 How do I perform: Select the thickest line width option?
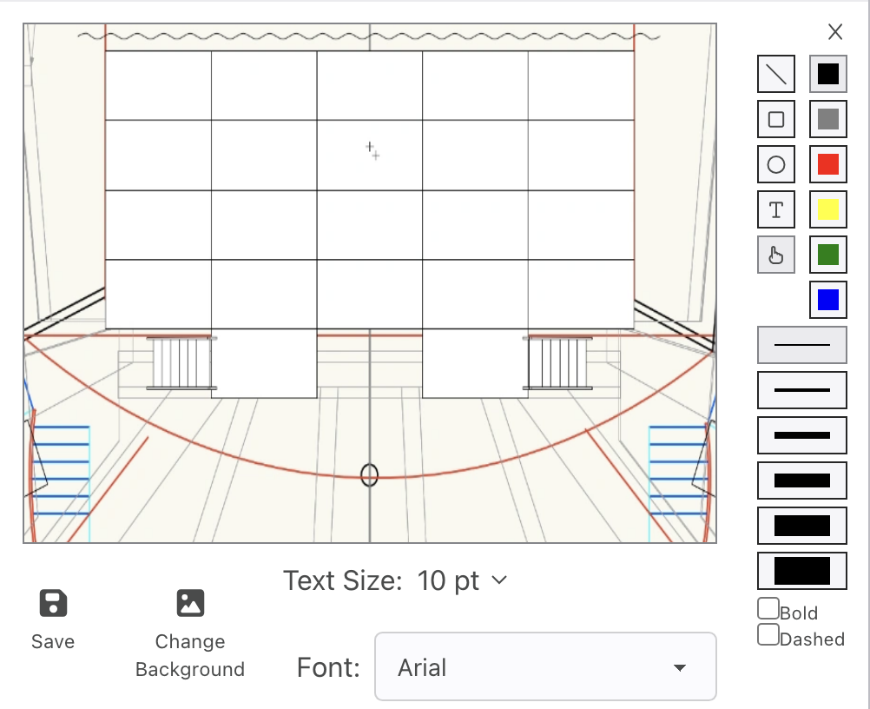coord(802,571)
